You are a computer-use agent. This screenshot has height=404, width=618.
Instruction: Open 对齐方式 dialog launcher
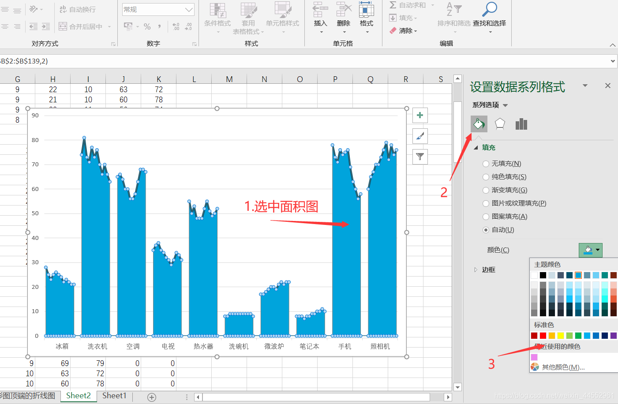coord(113,44)
